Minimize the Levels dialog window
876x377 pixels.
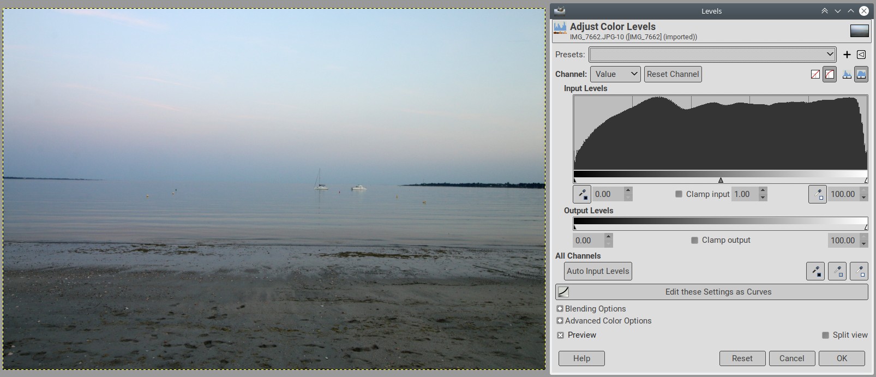pyautogui.click(x=838, y=11)
